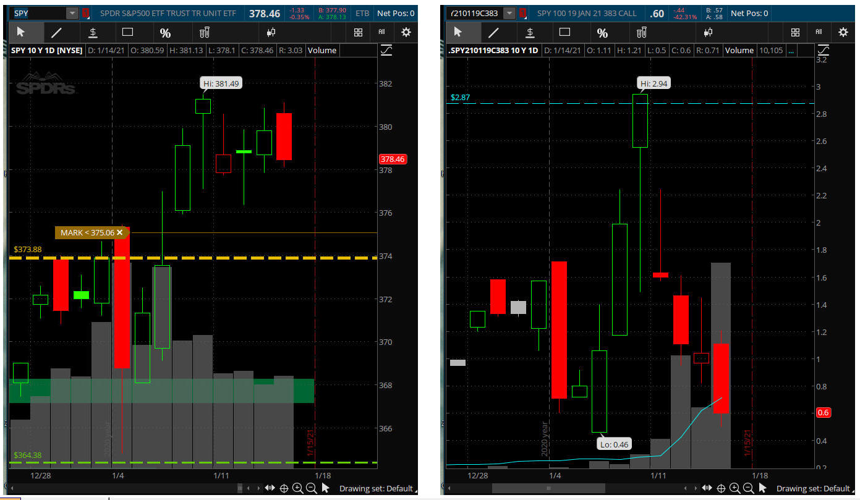Open chart grid layout icon in option chart

(x=796, y=33)
